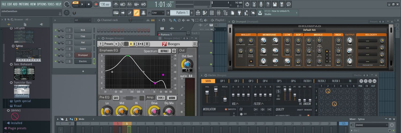Open the Mixer (none) input dropdown

[x=372, y=125]
